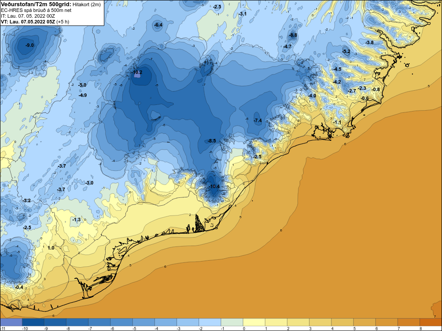This screenshot has height=331, width=442.
Task: Click the -5.2 temperature label
Action: click(346, 51)
